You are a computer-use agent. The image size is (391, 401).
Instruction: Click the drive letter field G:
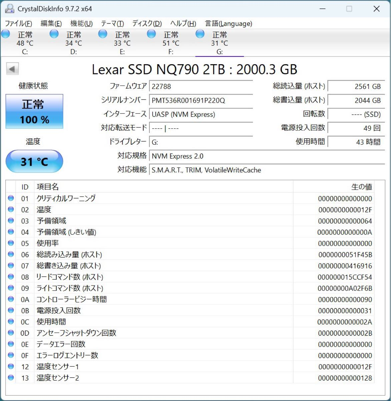(201, 142)
